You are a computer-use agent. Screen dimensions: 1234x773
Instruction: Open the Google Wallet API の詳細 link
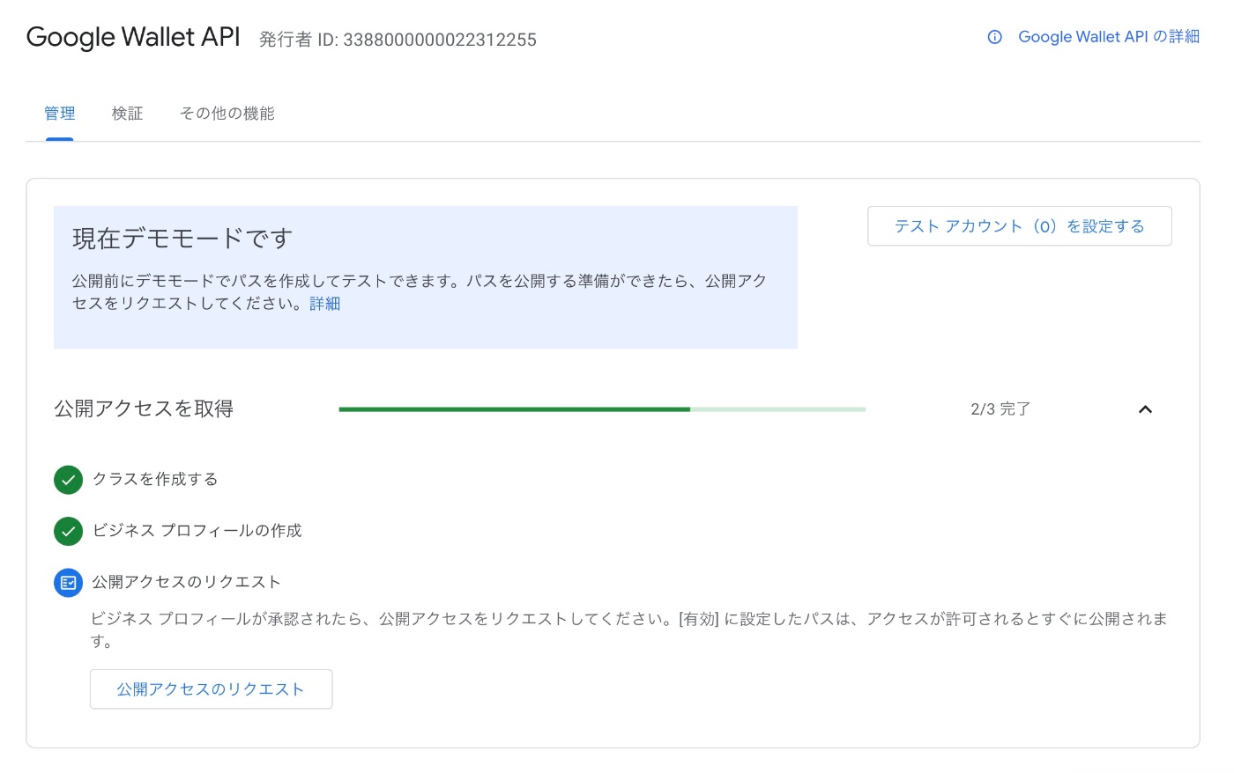tap(1109, 37)
